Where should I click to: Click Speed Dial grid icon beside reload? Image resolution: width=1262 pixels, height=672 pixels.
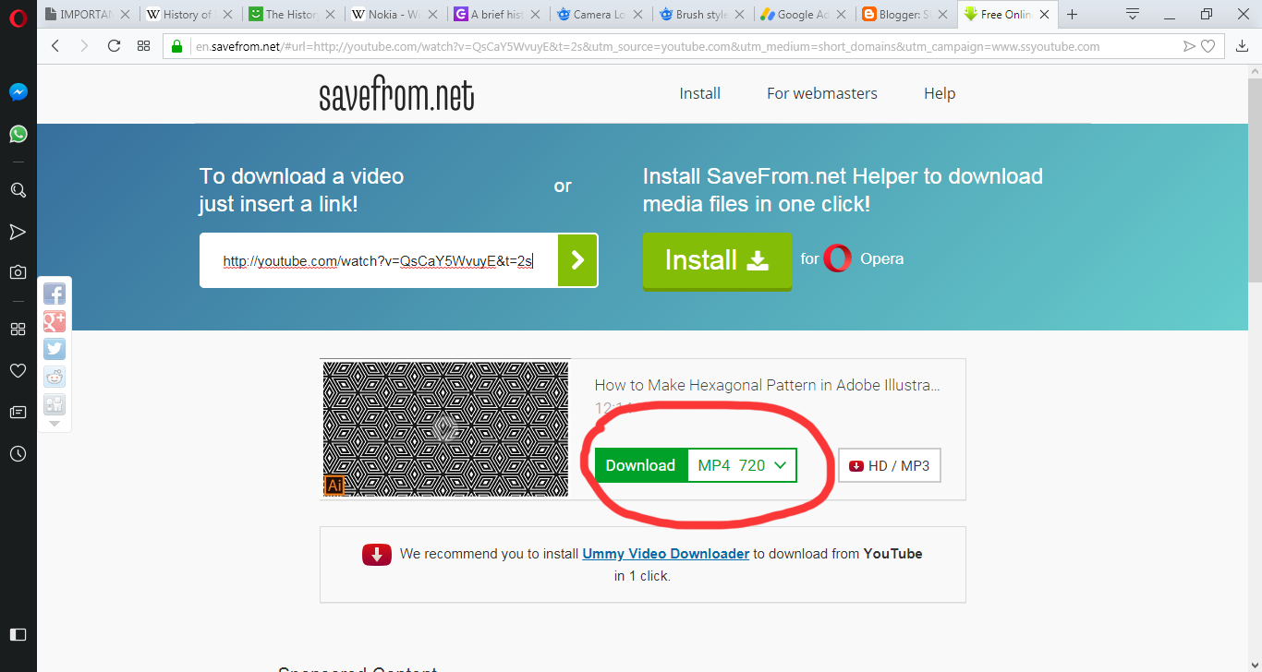(143, 46)
